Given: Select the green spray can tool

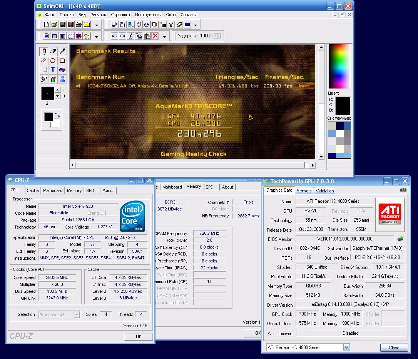Looking at the screenshot, I should (53, 78).
